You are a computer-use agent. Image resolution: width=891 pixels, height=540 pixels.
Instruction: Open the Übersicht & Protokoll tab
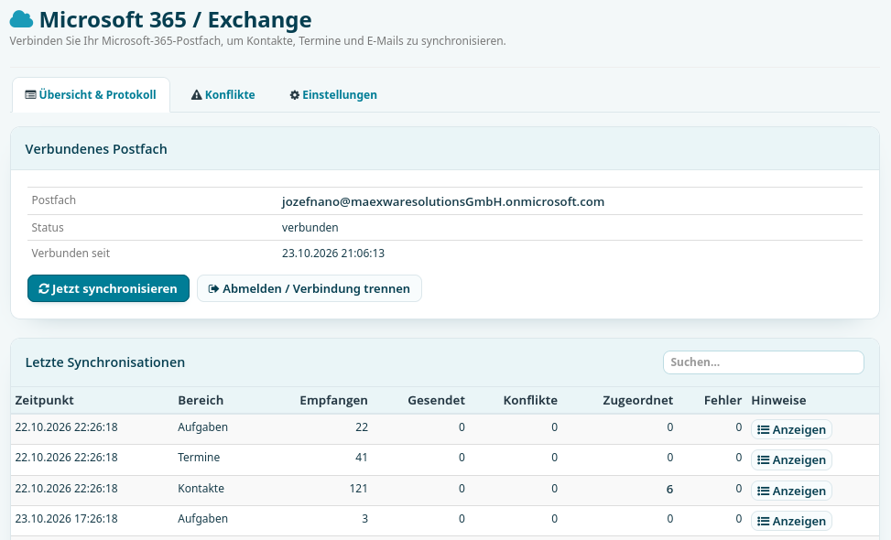(91, 95)
